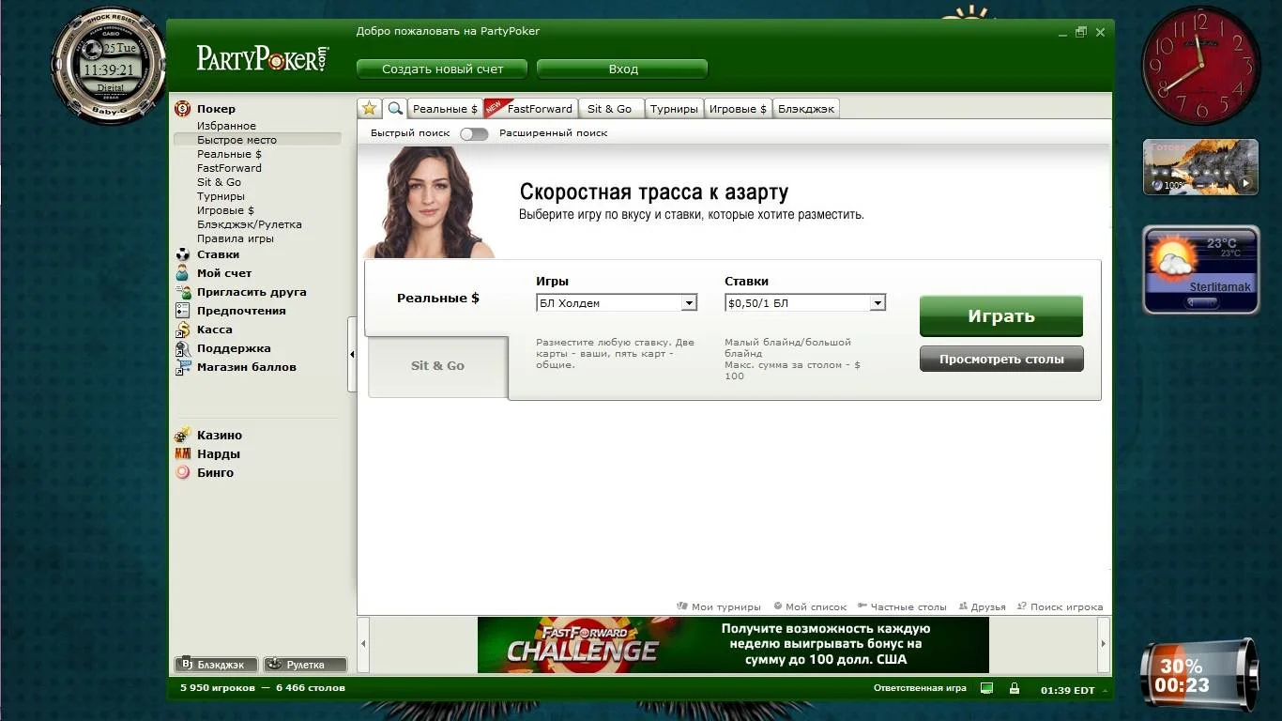
Task: Click the cashier icon beside Касса
Action: 182,330
